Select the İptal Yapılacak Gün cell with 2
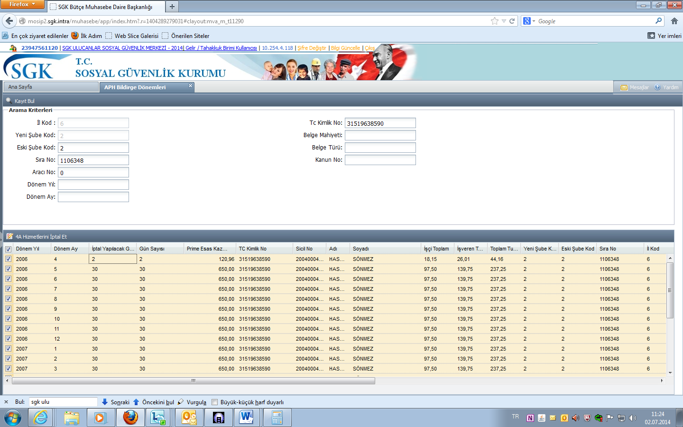This screenshot has height=427, width=683. coord(113,259)
